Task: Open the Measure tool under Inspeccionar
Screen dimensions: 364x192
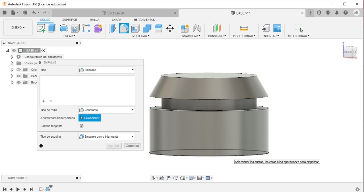Action: click(244, 28)
